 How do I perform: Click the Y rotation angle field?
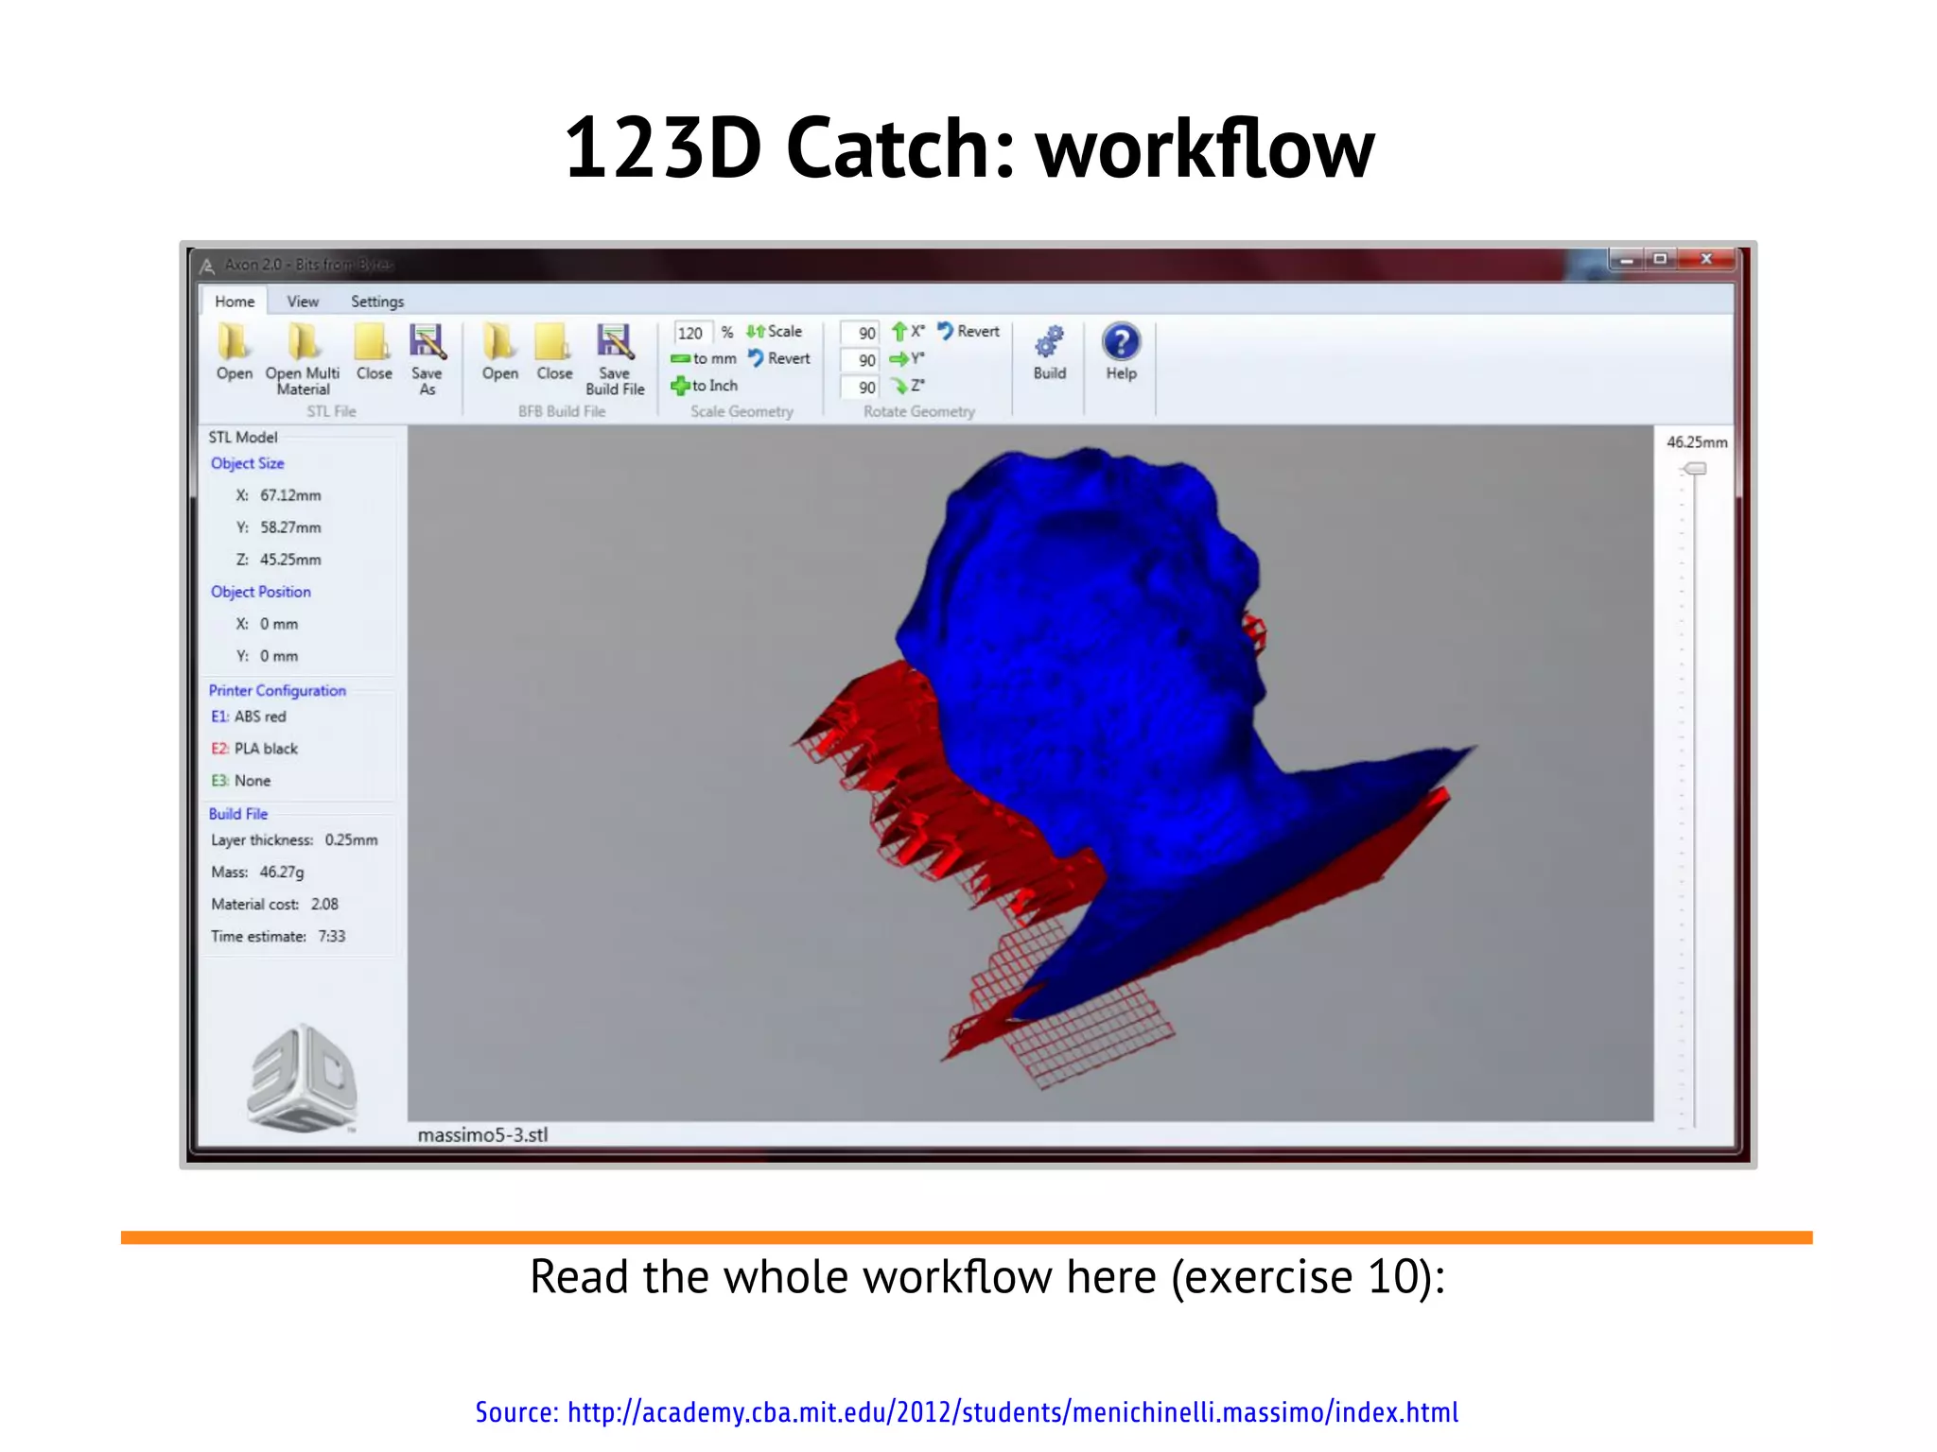(x=862, y=360)
